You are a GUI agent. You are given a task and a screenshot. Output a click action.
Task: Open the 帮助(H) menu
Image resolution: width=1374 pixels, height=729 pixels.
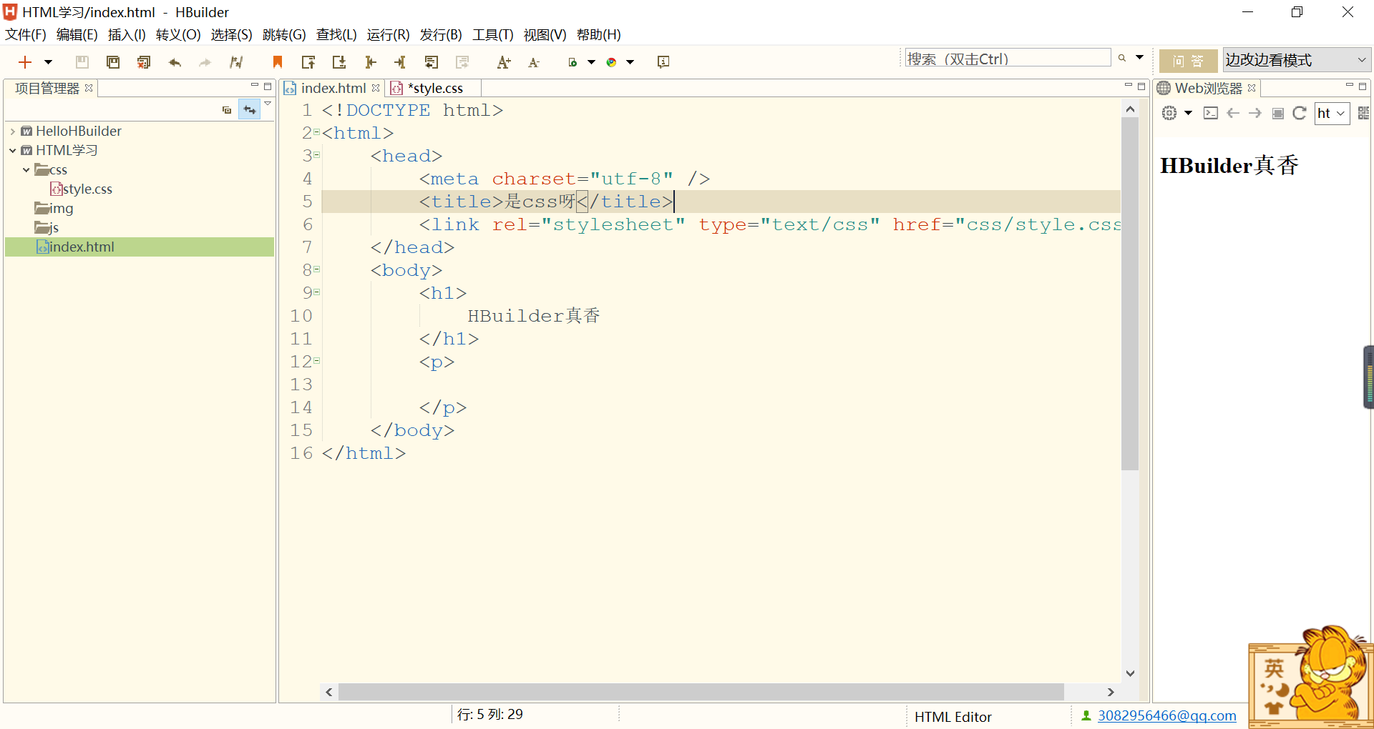(598, 34)
